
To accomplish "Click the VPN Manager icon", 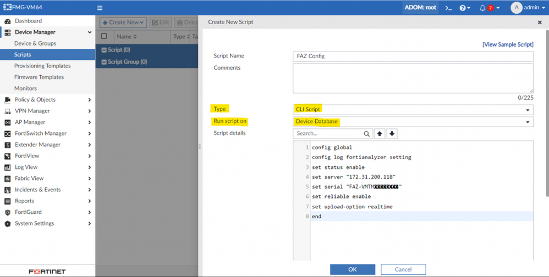I will [7, 111].
